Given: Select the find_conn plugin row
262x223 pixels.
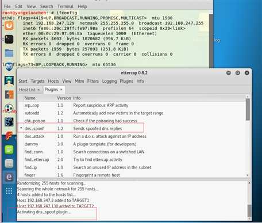Looking at the screenshot, I should [x=132, y=152].
